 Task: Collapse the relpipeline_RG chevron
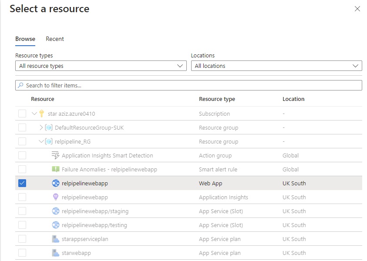pyautogui.click(x=41, y=141)
